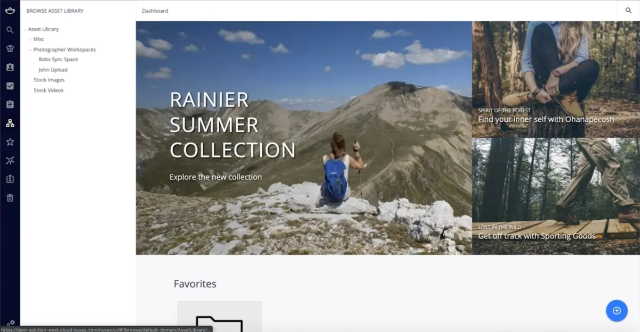
Task: Open the shirt-shaped product icon in the sidebar
Action: click(10, 48)
